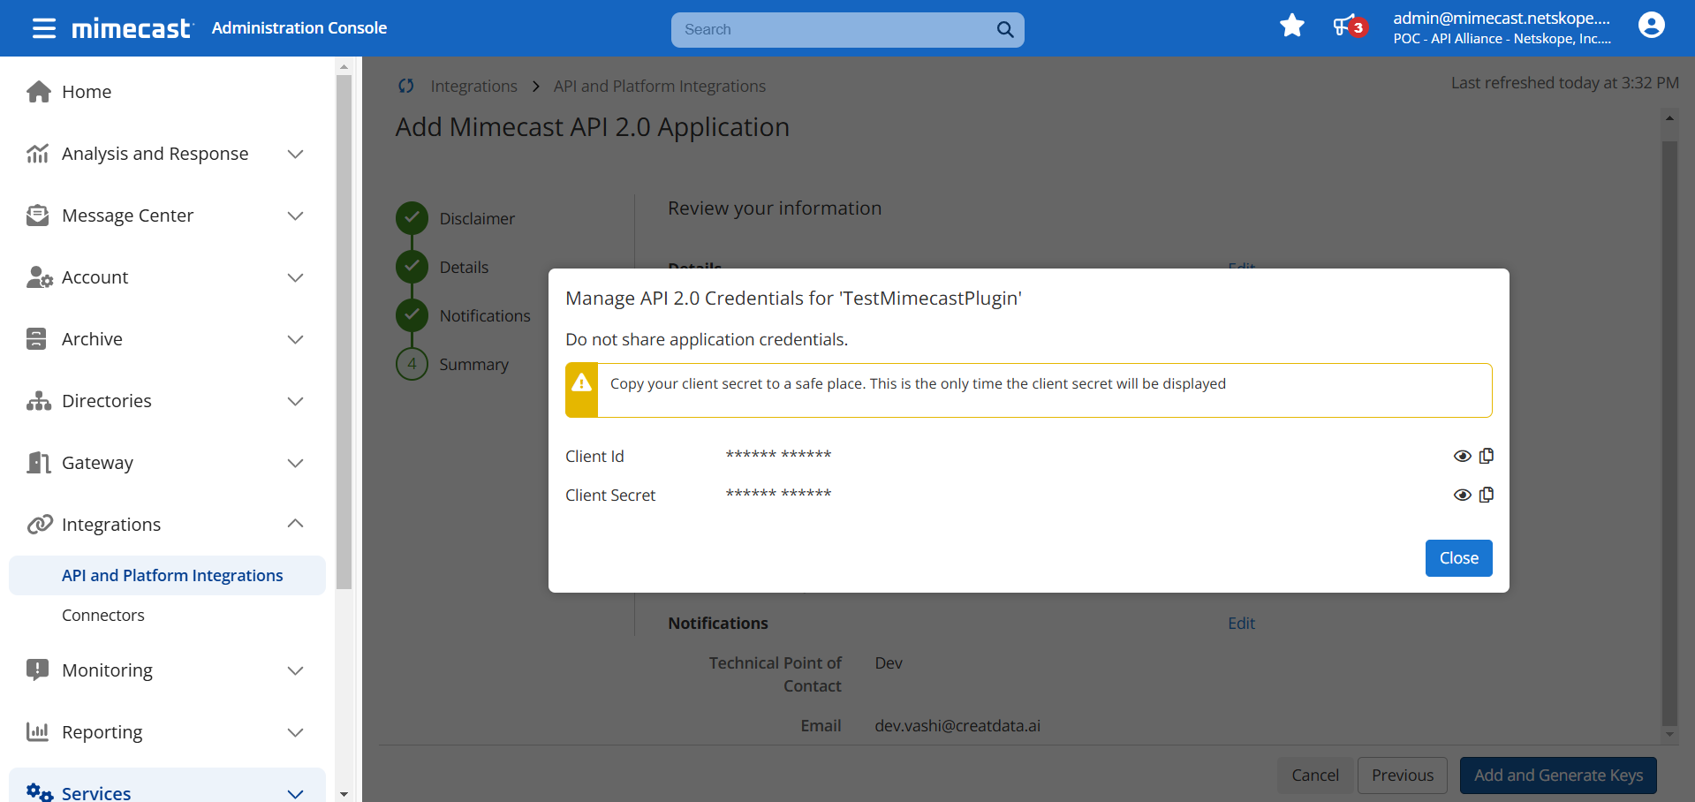Click Edit link next to Notifications
The width and height of the screenshot is (1695, 802).
[1241, 623]
